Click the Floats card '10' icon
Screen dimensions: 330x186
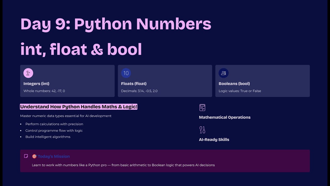126,73
